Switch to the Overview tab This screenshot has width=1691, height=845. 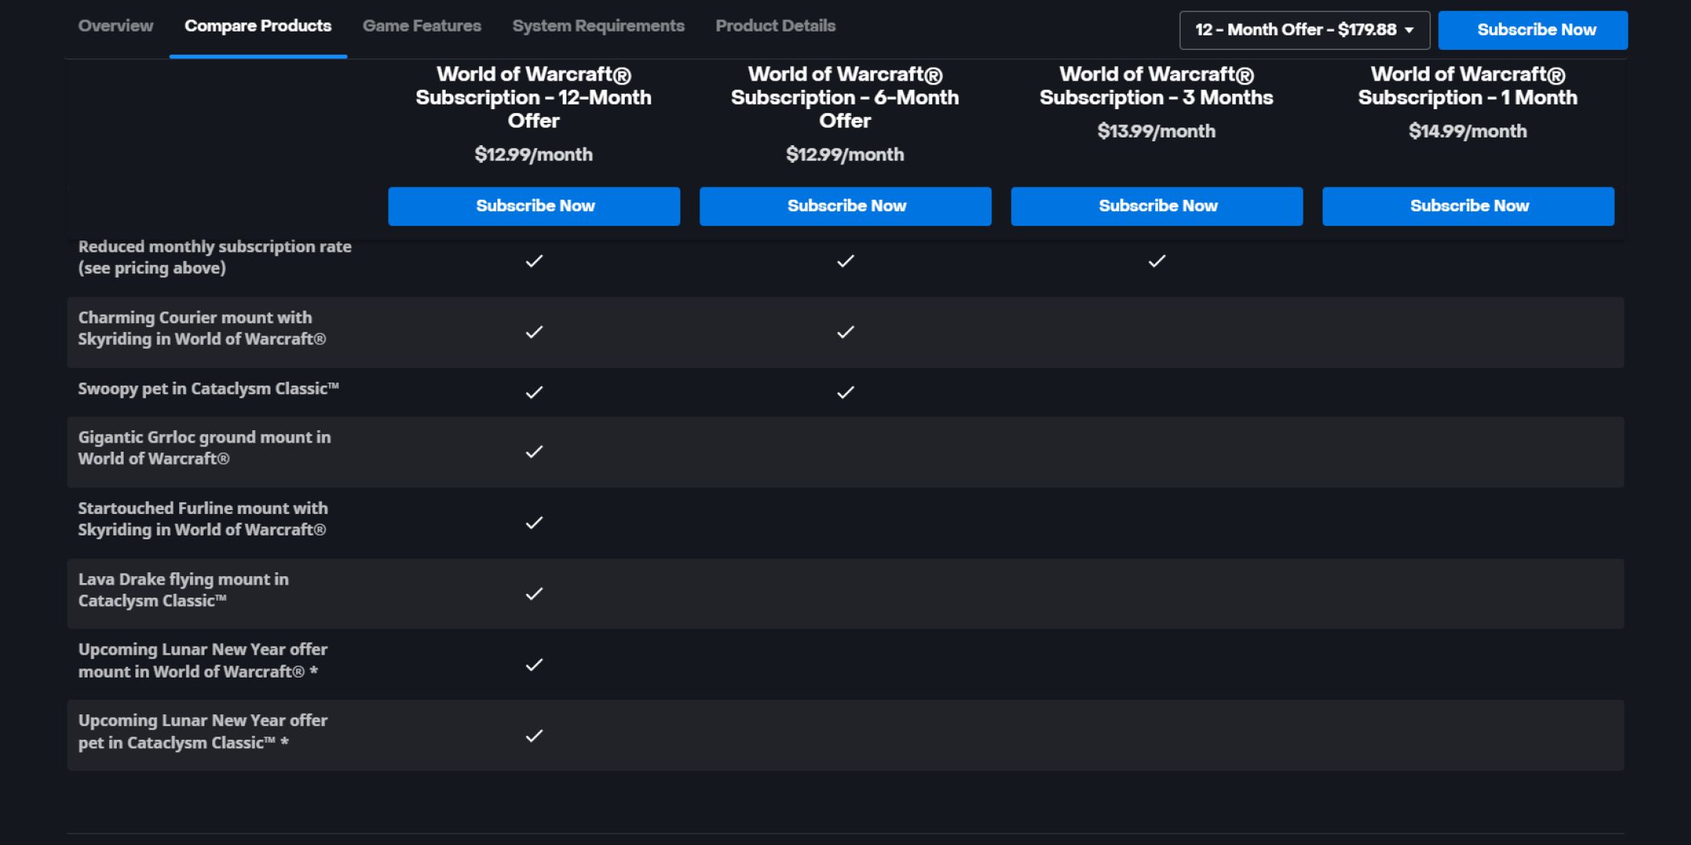[x=115, y=26]
